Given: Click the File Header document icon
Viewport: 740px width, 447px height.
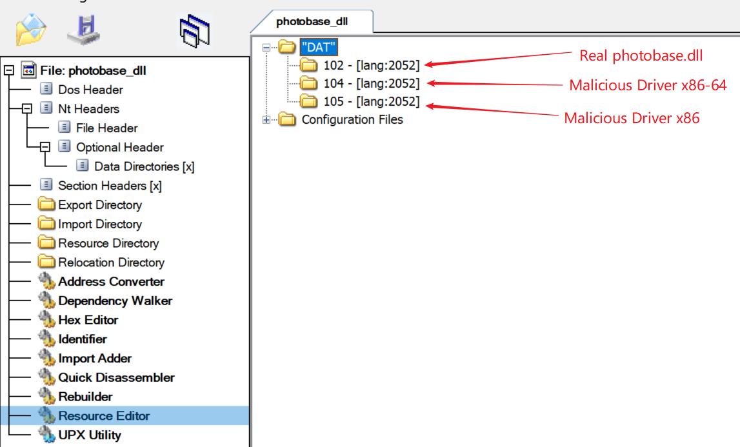Looking at the screenshot, I should point(64,127).
